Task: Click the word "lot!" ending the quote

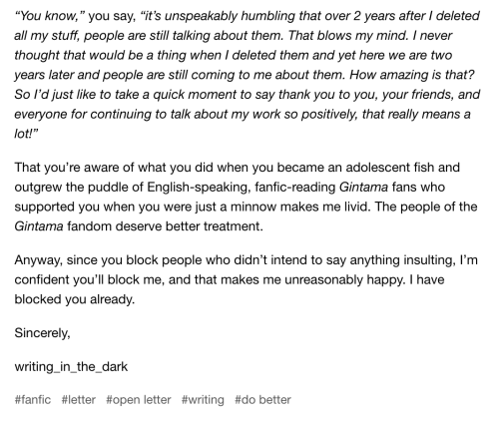Action: click(x=26, y=134)
